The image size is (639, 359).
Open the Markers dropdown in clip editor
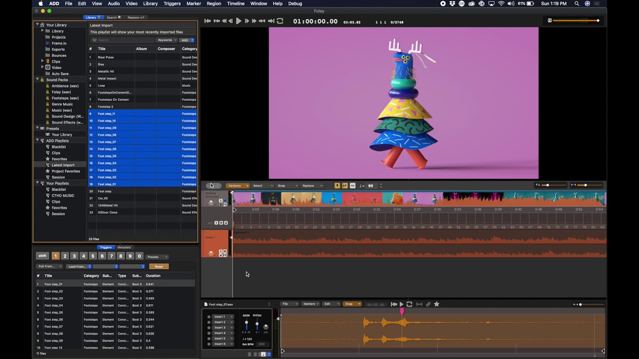pyautogui.click(x=312, y=304)
